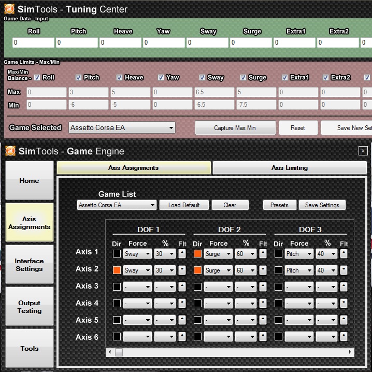Toggle Axis 1 DOF 3 direction box

click(278, 254)
